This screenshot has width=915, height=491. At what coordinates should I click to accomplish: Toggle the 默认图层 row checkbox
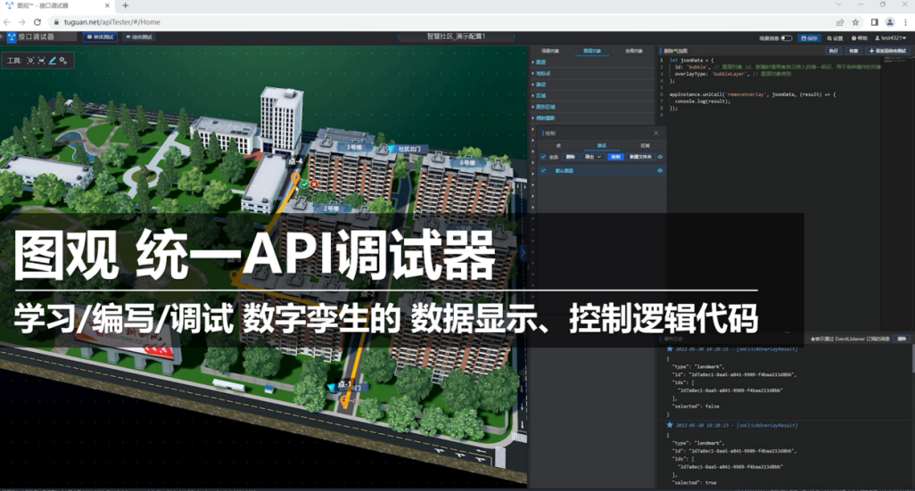coord(543,171)
